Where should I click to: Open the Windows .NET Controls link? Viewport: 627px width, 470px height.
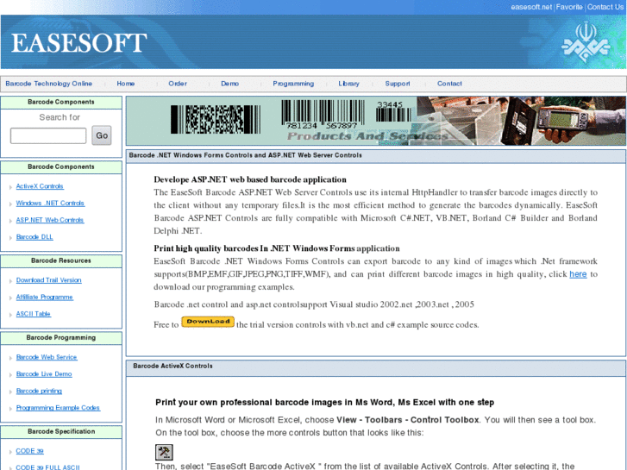[x=50, y=204]
